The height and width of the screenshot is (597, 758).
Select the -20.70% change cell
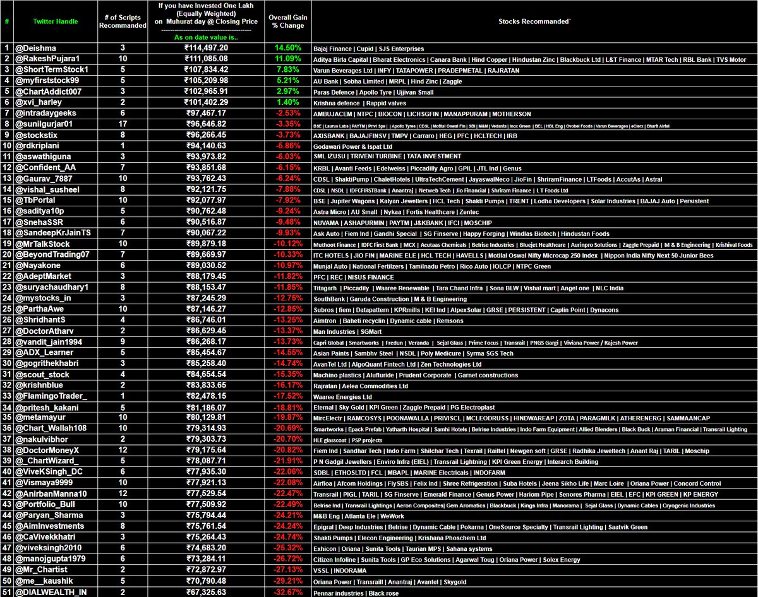click(x=287, y=440)
